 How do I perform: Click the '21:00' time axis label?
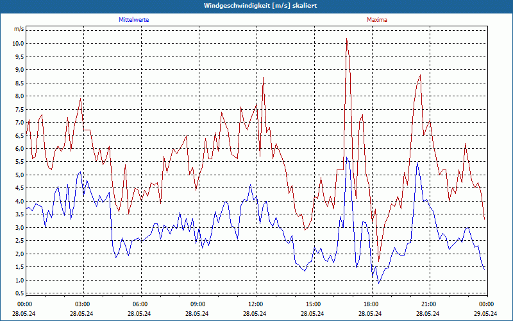coord(428,304)
